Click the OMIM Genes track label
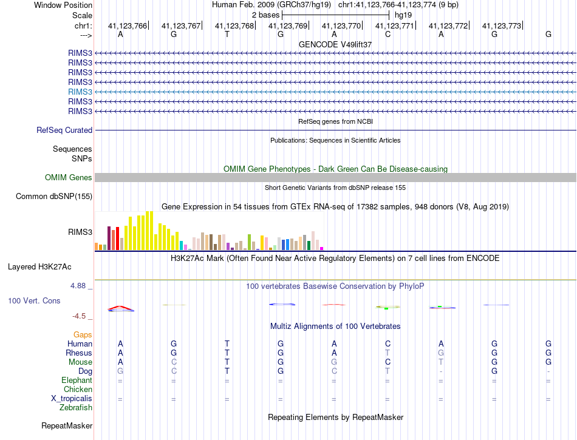The height and width of the screenshot is (440, 577). 68,177
